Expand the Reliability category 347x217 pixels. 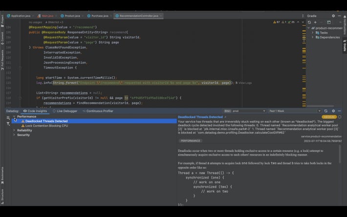(14, 130)
